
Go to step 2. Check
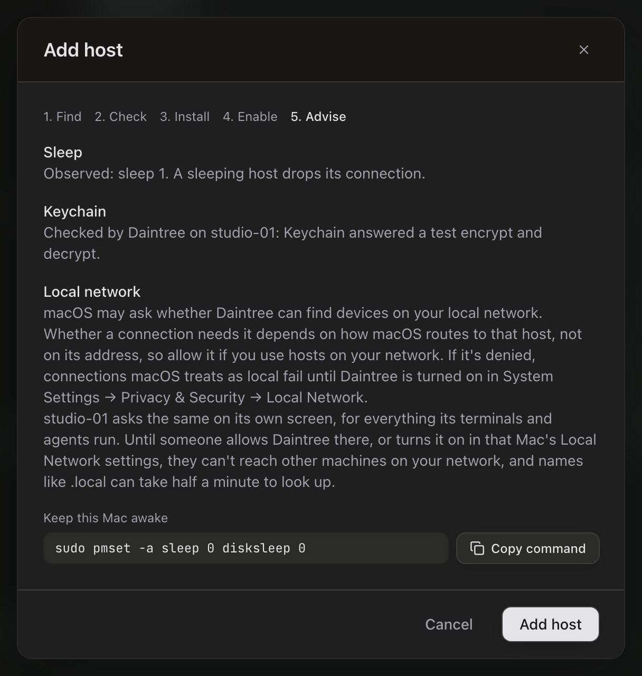pos(120,117)
